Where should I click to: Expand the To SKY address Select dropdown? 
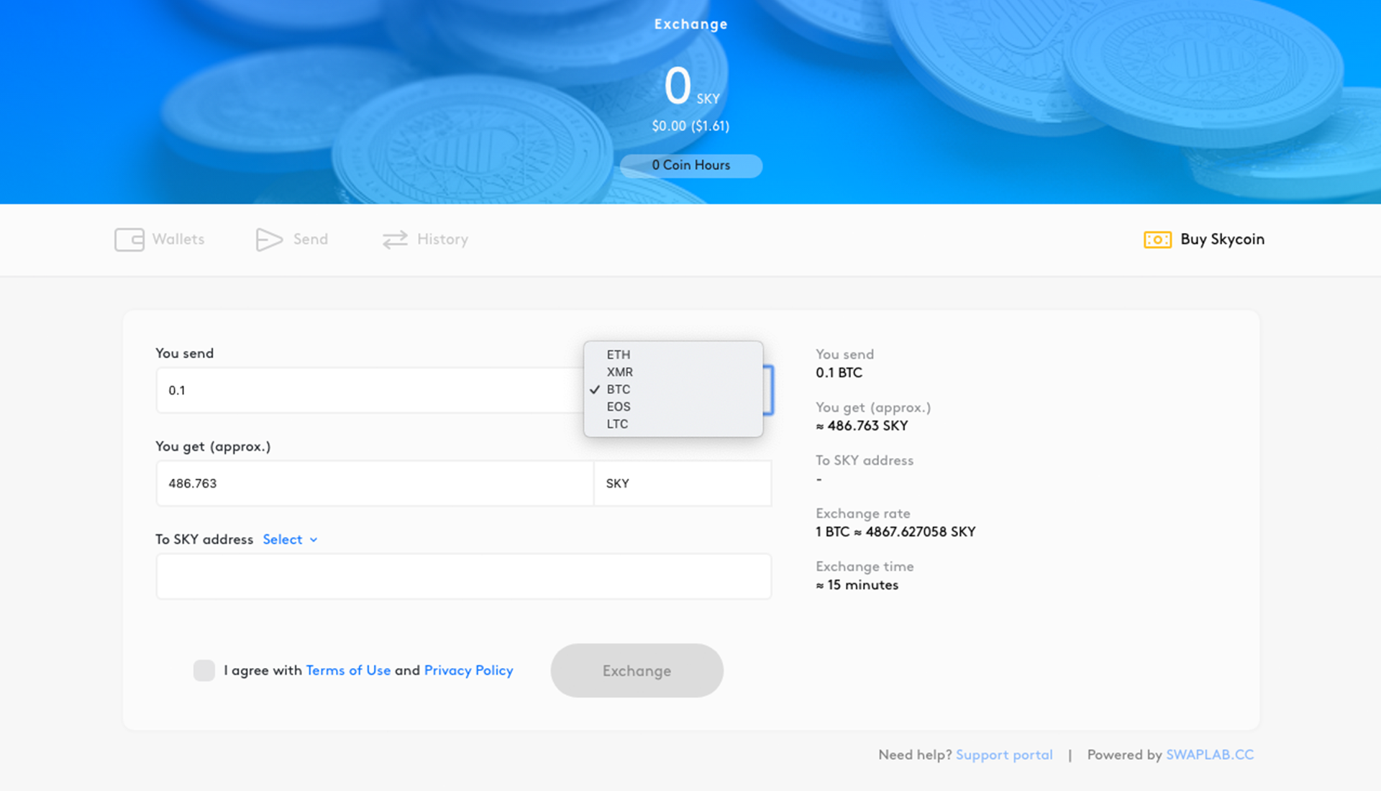[x=288, y=539]
